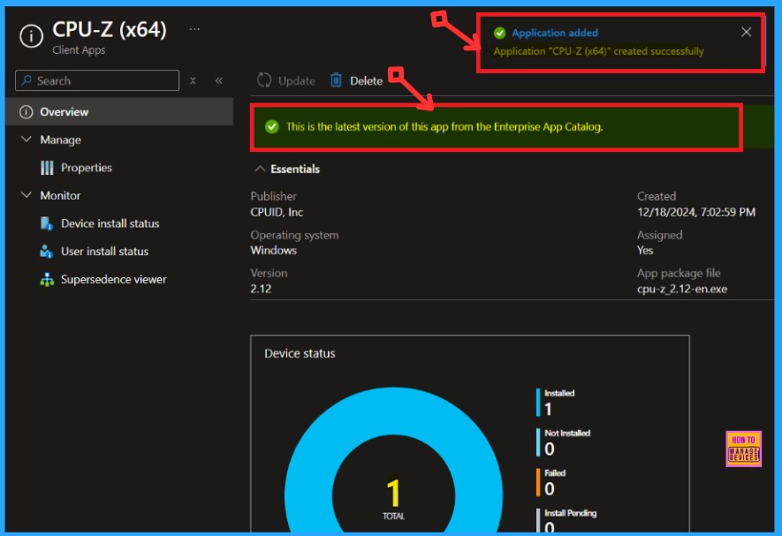Click the Not Installed legend color bar
This screenshot has height=536, width=782.
pos(538,442)
